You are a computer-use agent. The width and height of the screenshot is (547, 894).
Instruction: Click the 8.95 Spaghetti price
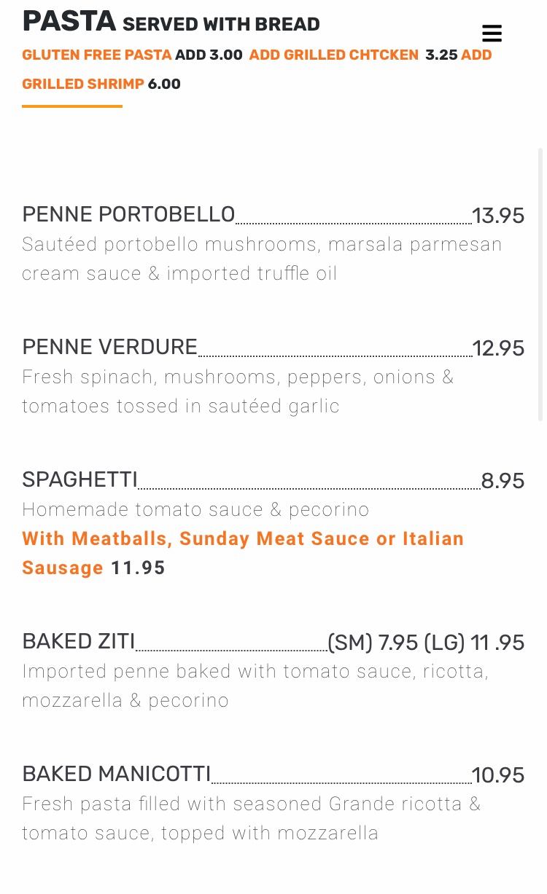503,481
